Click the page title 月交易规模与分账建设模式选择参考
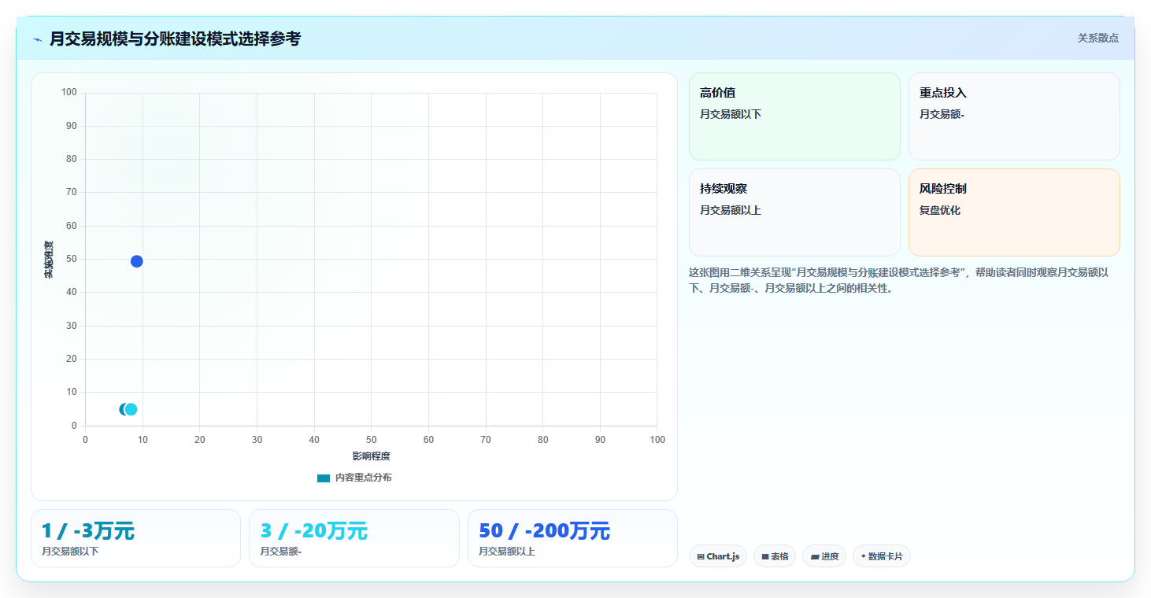1151x598 pixels. pos(175,39)
